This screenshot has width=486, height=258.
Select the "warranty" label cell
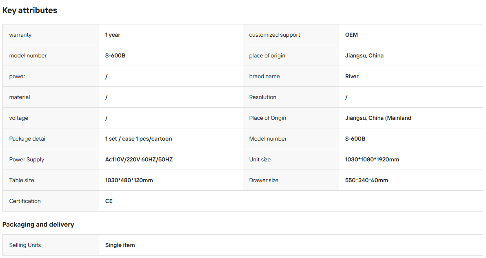[51, 35]
